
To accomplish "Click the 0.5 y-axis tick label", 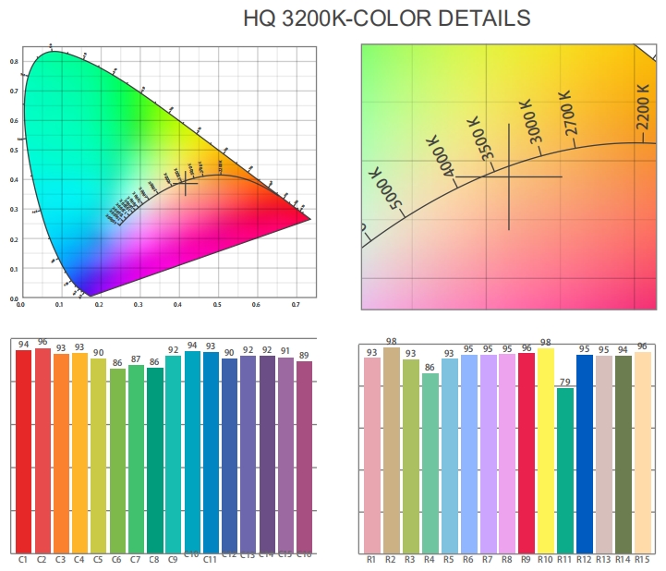I will click(x=14, y=151).
